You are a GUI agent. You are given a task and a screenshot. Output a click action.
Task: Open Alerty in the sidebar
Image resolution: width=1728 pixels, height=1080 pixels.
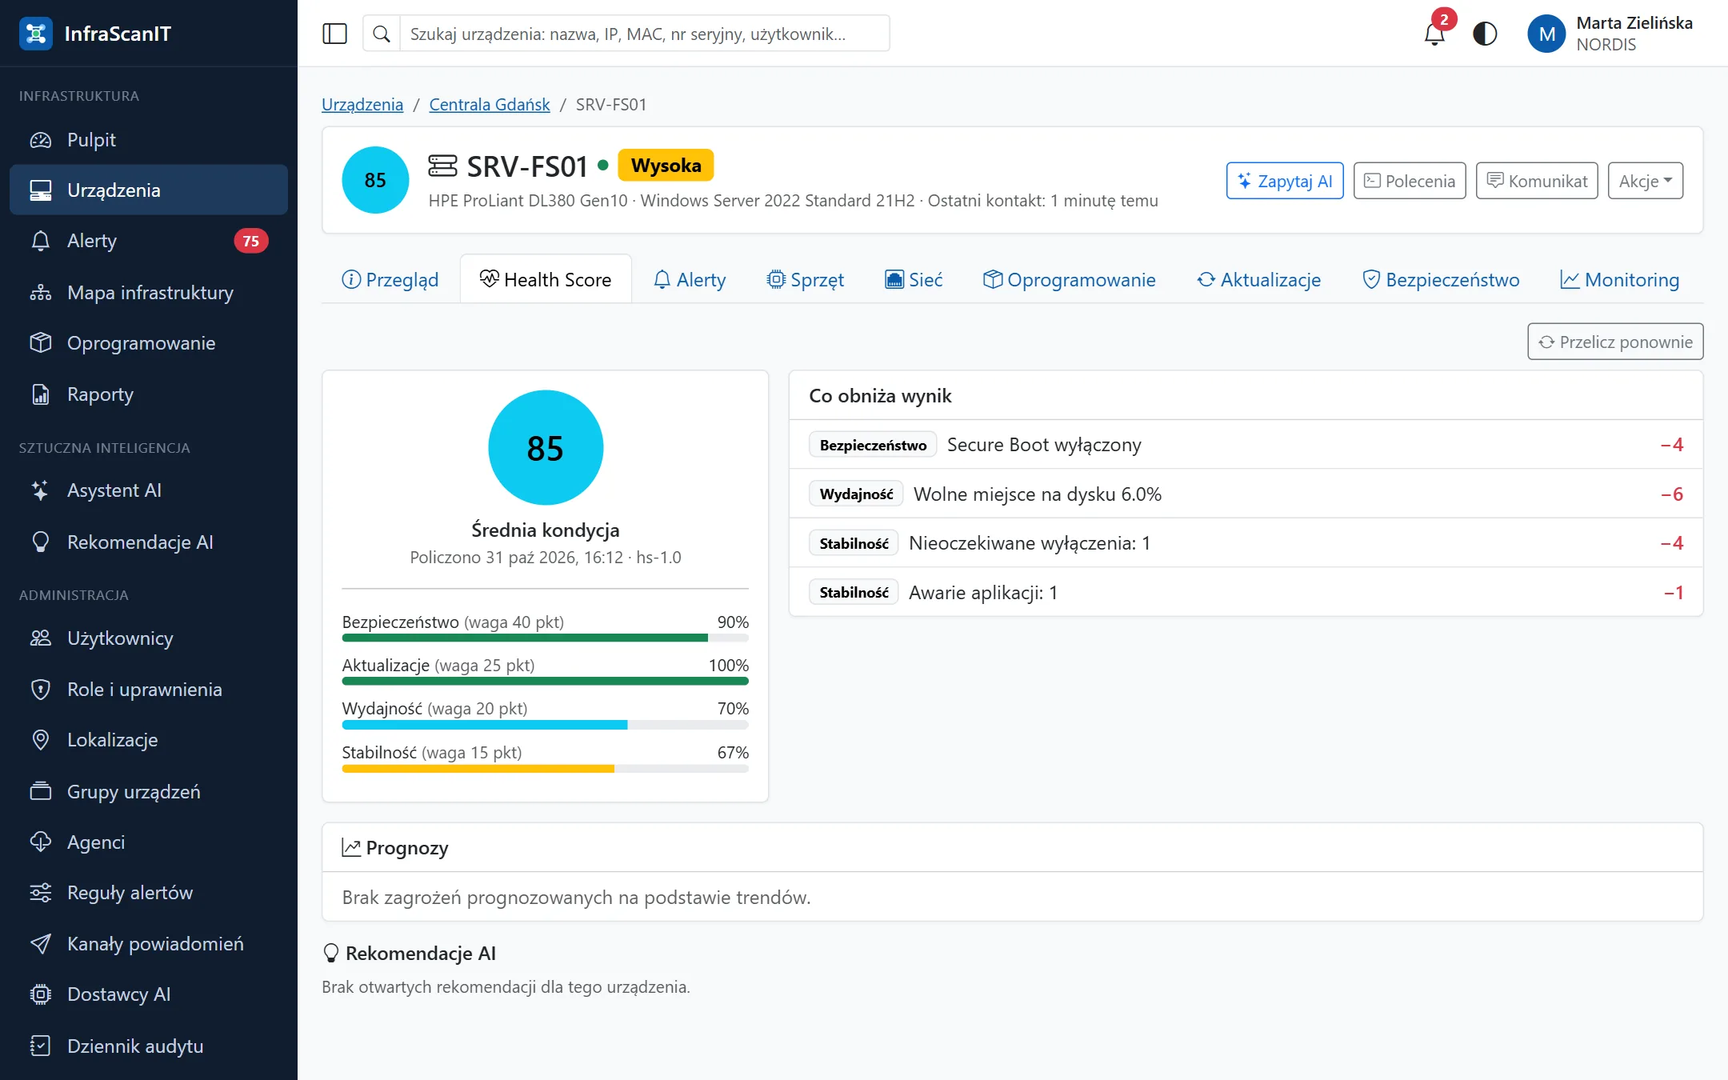click(x=149, y=241)
